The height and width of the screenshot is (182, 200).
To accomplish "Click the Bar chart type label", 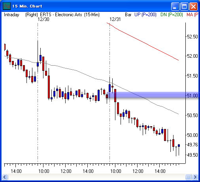I will pyautogui.click(x=128, y=15).
